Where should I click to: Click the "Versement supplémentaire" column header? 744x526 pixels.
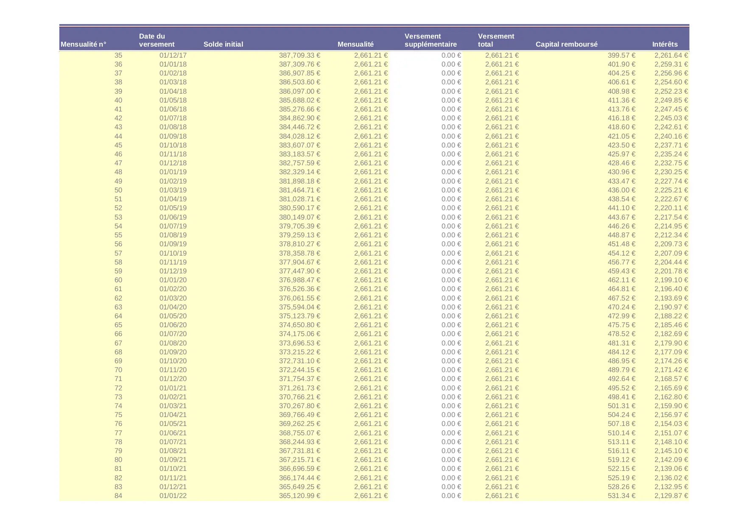pyautogui.click(x=431, y=40)
